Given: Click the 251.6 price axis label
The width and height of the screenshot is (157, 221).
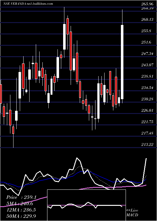Looking at the screenshot, I should 146,42.
